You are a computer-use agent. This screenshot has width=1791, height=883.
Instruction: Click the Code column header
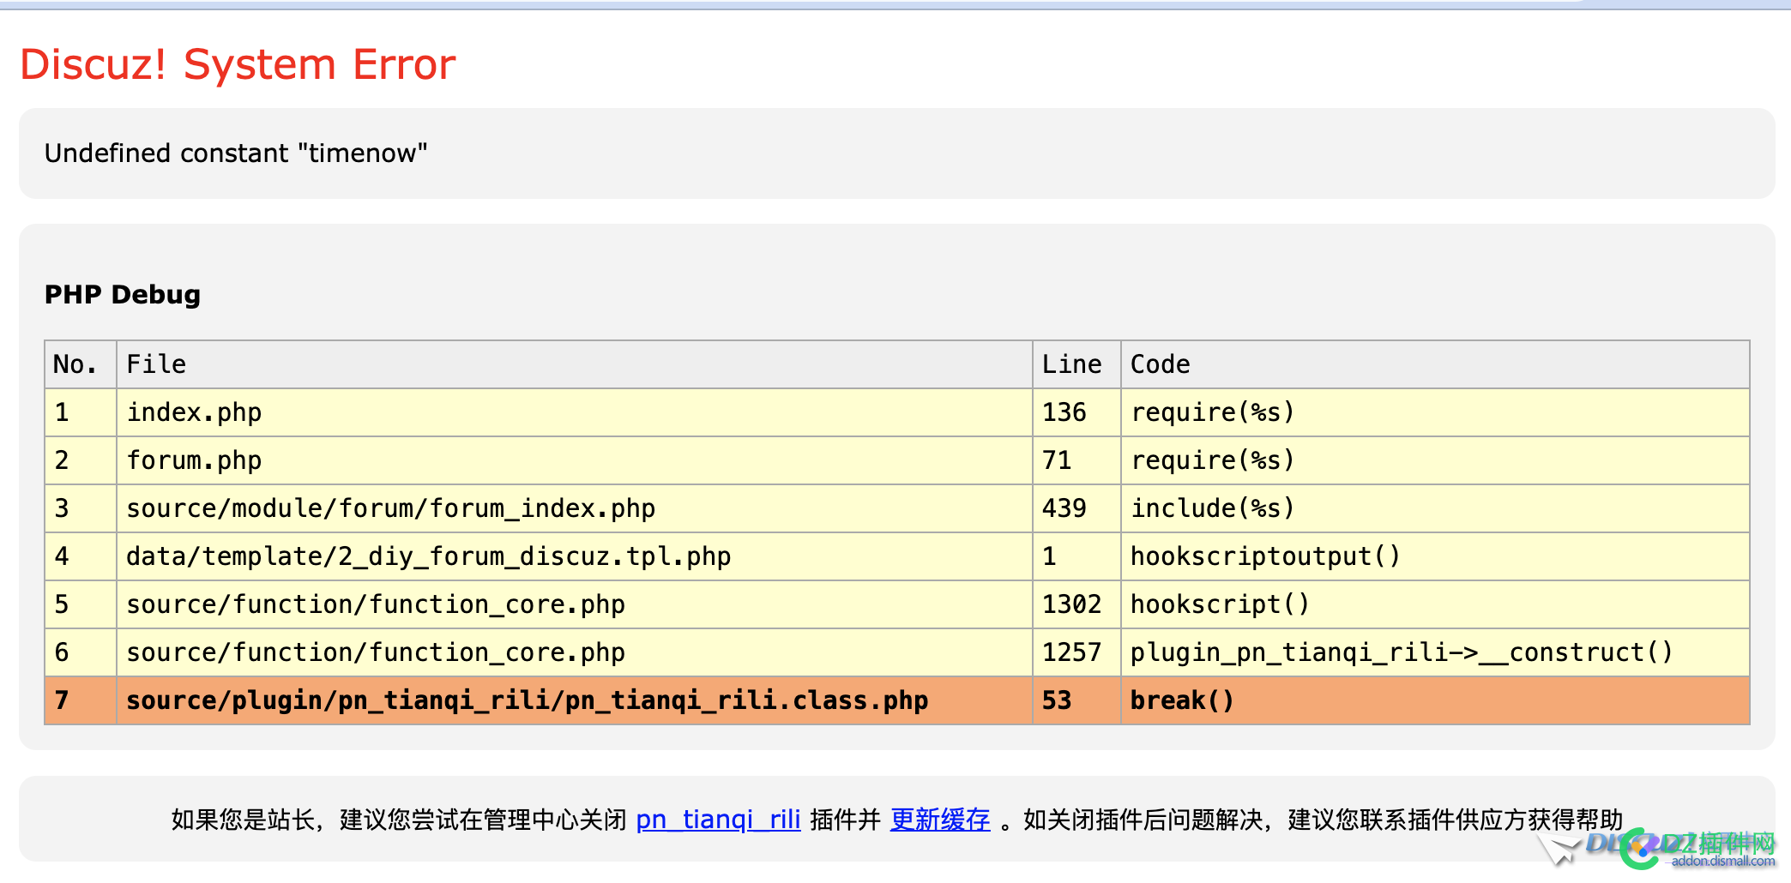(x=1435, y=364)
